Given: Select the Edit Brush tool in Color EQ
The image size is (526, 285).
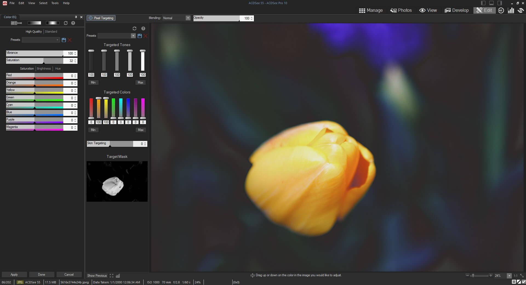Looking at the screenshot, I should point(16,23).
